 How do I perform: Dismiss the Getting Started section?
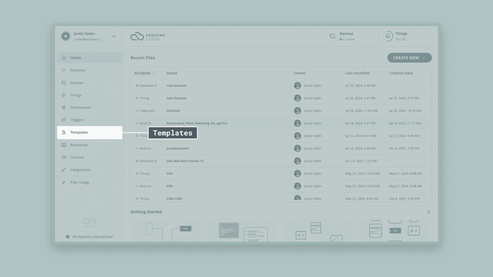click(x=429, y=212)
